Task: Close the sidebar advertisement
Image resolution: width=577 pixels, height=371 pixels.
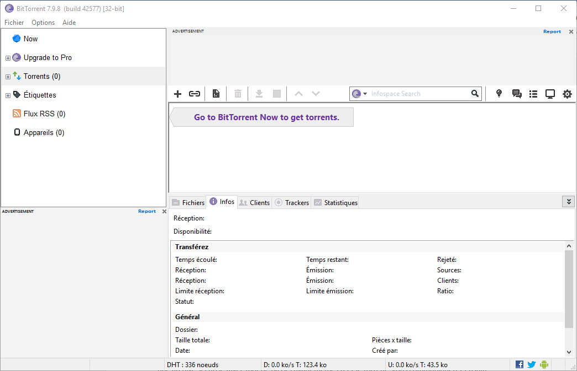Action: tap(164, 211)
